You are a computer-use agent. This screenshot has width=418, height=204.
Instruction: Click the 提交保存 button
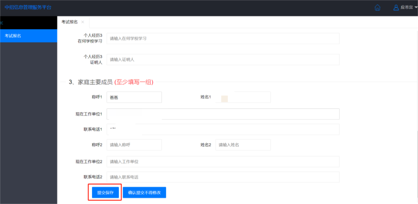pos(105,192)
